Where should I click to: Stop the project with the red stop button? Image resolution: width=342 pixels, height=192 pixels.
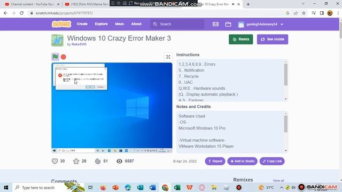64,57
